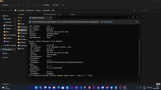This screenshot has height=90, width=161.
Task: Click Sistema POS in the address breadcrumb
Action: [46, 10]
